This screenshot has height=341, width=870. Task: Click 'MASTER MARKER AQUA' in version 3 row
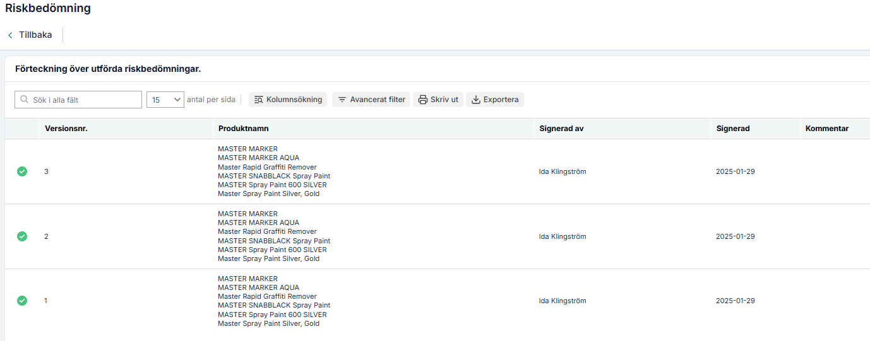click(259, 158)
